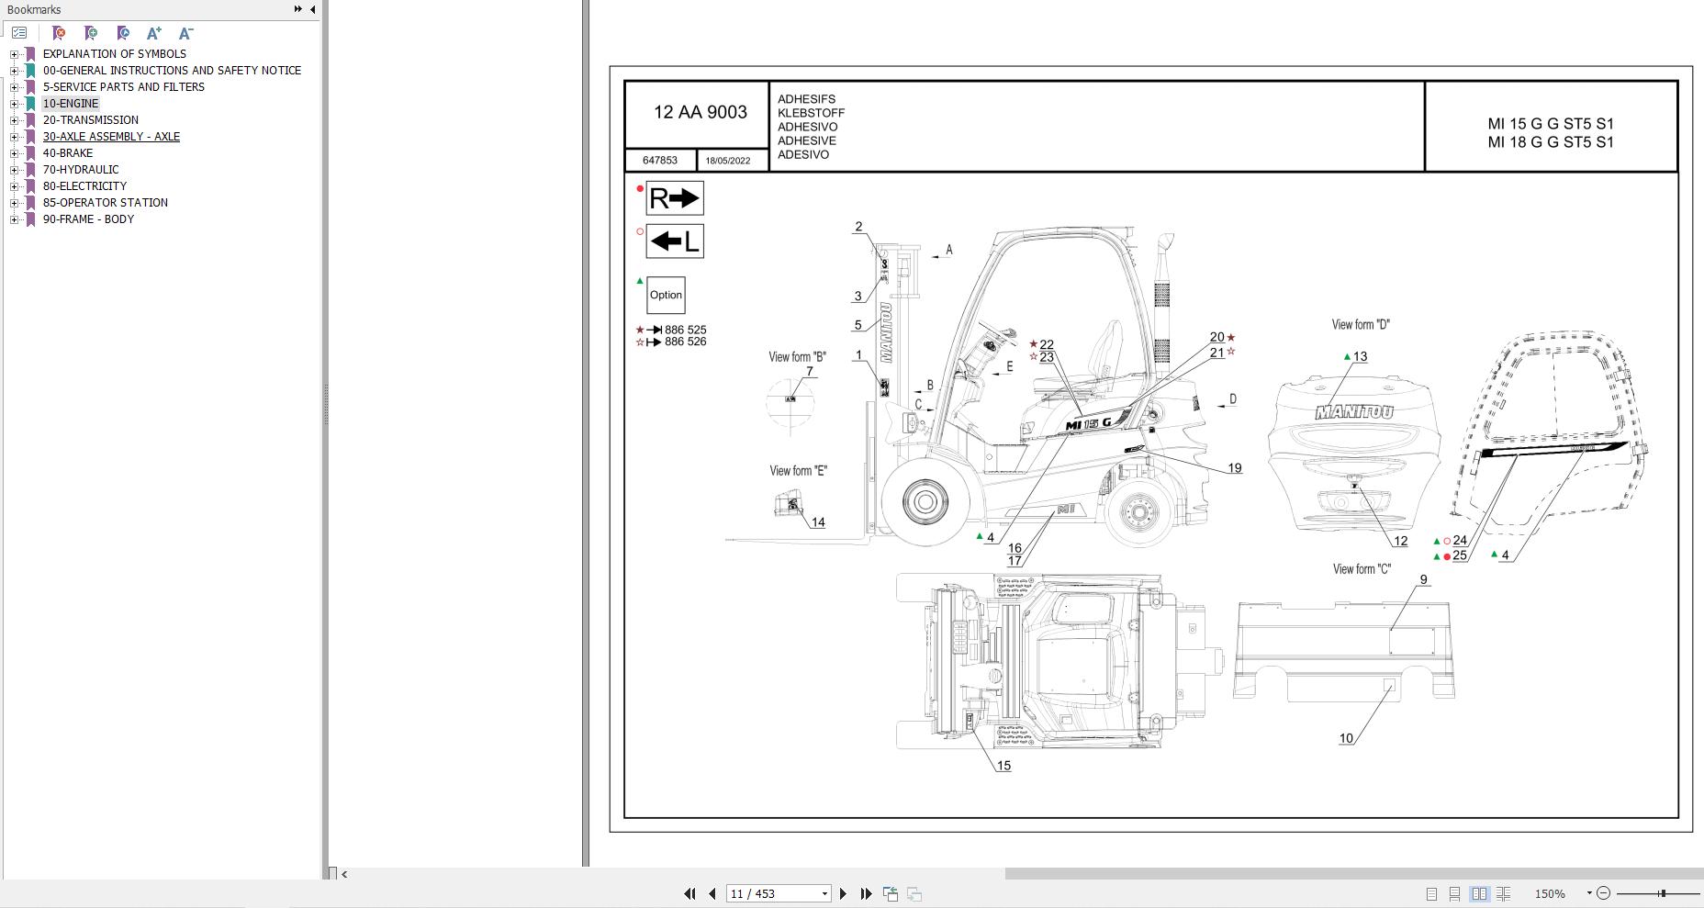Screen dimensions: 1704x908
Task: Click the 150% zoom value field
Action: pos(1550,893)
